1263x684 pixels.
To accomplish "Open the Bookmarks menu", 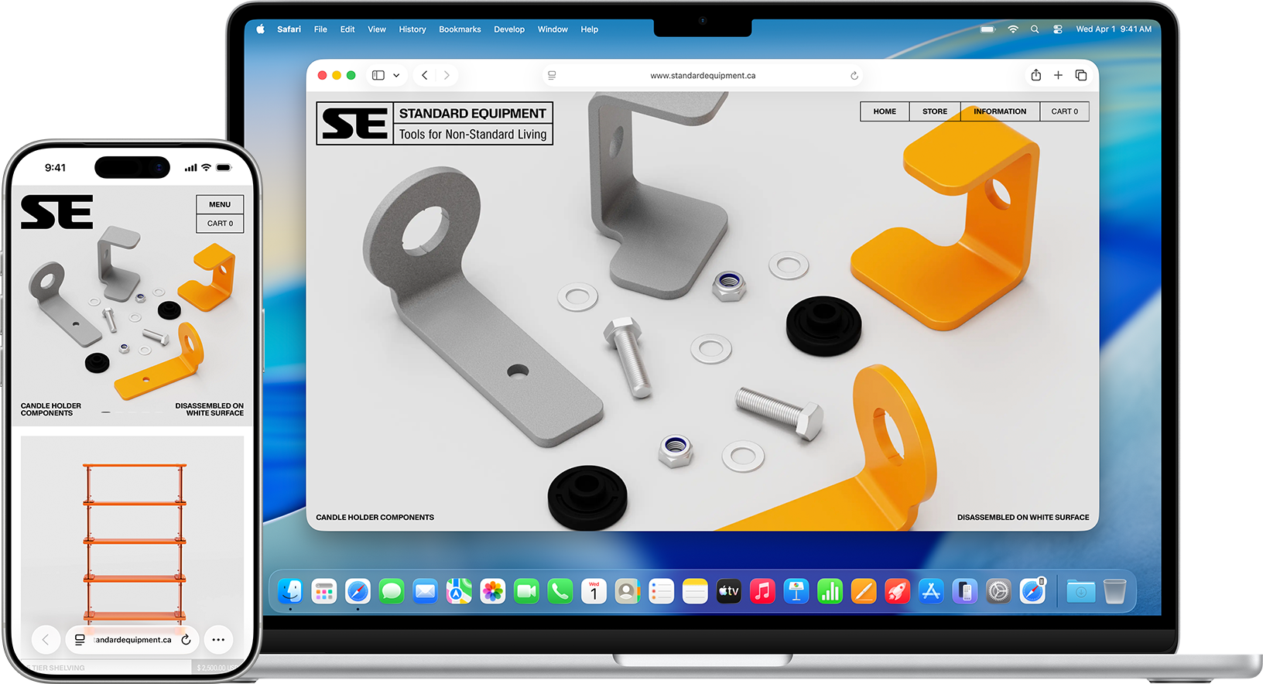I will coord(460,29).
